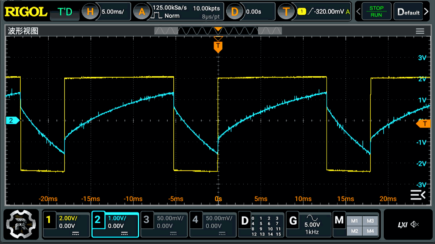The height and width of the screenshot is (244, 435).
Task: Open the horizontal timebase H icon
Action: pos(90,12)
